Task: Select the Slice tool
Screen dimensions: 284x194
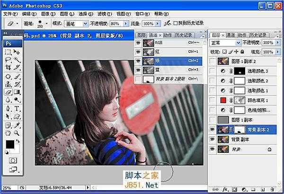Action: (x=17, y=67)
